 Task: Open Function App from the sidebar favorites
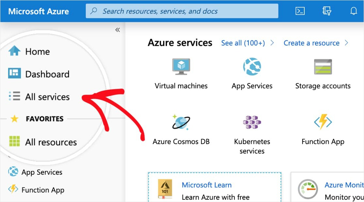point(43,190)
